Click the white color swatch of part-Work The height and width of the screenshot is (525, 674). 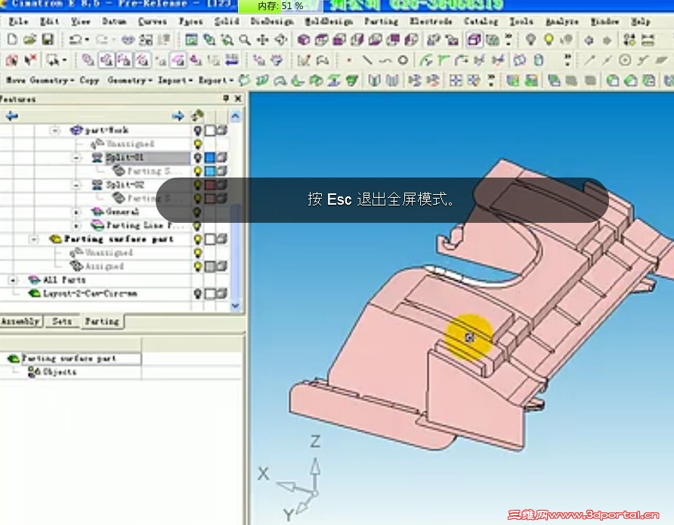click(210, 131)
